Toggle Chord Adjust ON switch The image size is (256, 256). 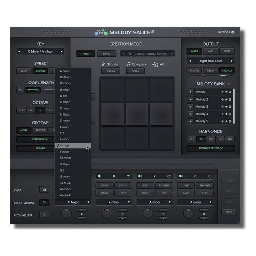tap(44, 202)
